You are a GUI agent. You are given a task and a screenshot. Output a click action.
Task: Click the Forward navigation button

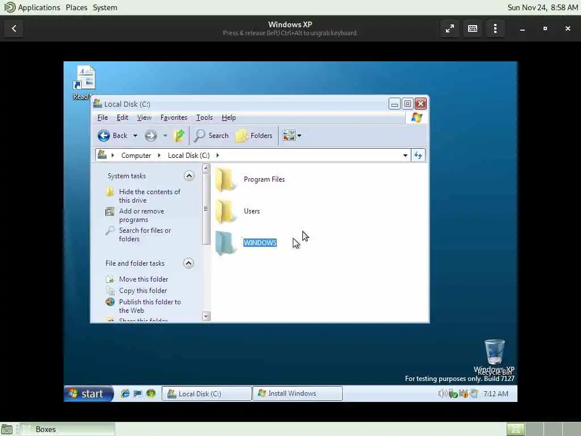(x=150, y=136)
